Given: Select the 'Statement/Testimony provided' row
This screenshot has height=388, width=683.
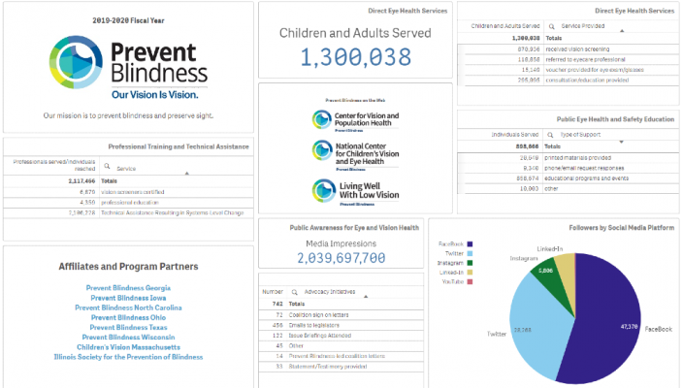Looking at the screenshot, I should pos(341,367).
